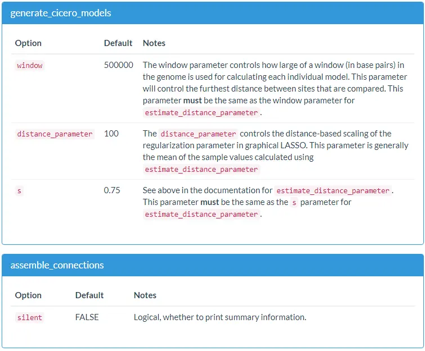Click inline 's' code in the notes text

pyautogui.click(x=294, y=203)
